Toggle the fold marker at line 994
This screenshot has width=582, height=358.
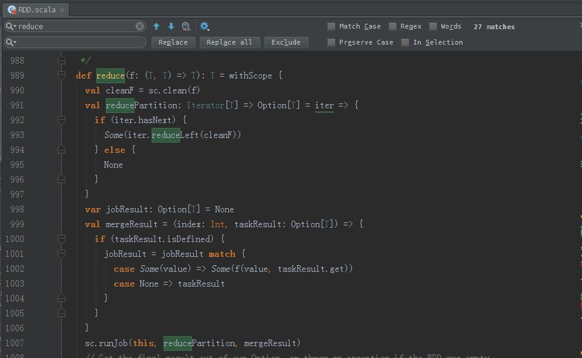[62, 150]
